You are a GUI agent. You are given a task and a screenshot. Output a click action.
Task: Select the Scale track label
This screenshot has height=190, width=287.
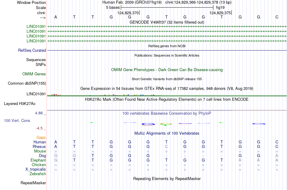coord(41,8)
